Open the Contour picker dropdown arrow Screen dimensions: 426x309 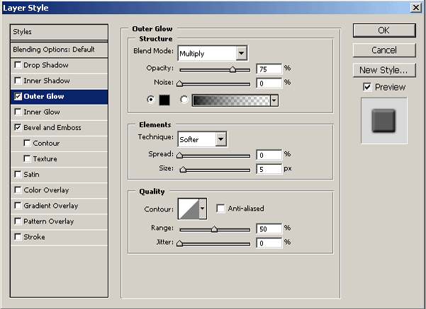click(203, 209)
